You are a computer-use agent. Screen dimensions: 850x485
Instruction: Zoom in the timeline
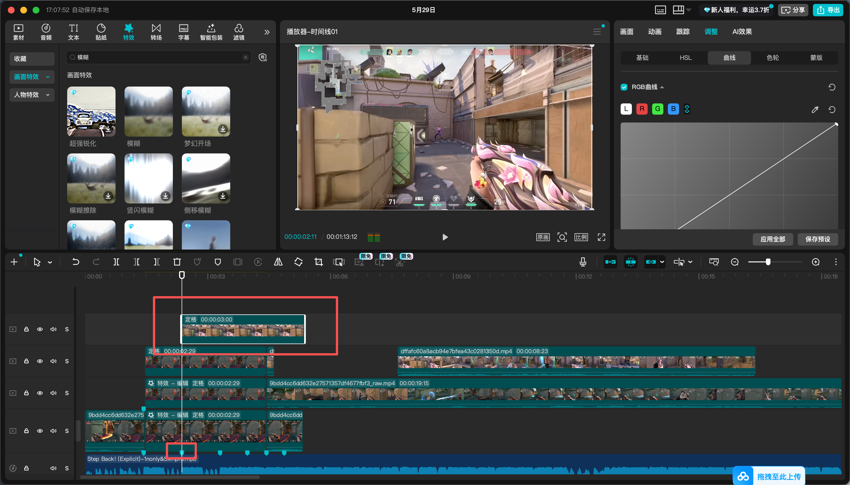pyautogui.click(x=816, y=262)
